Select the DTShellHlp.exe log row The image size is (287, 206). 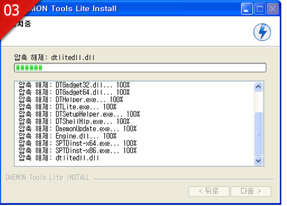point(74,122)
